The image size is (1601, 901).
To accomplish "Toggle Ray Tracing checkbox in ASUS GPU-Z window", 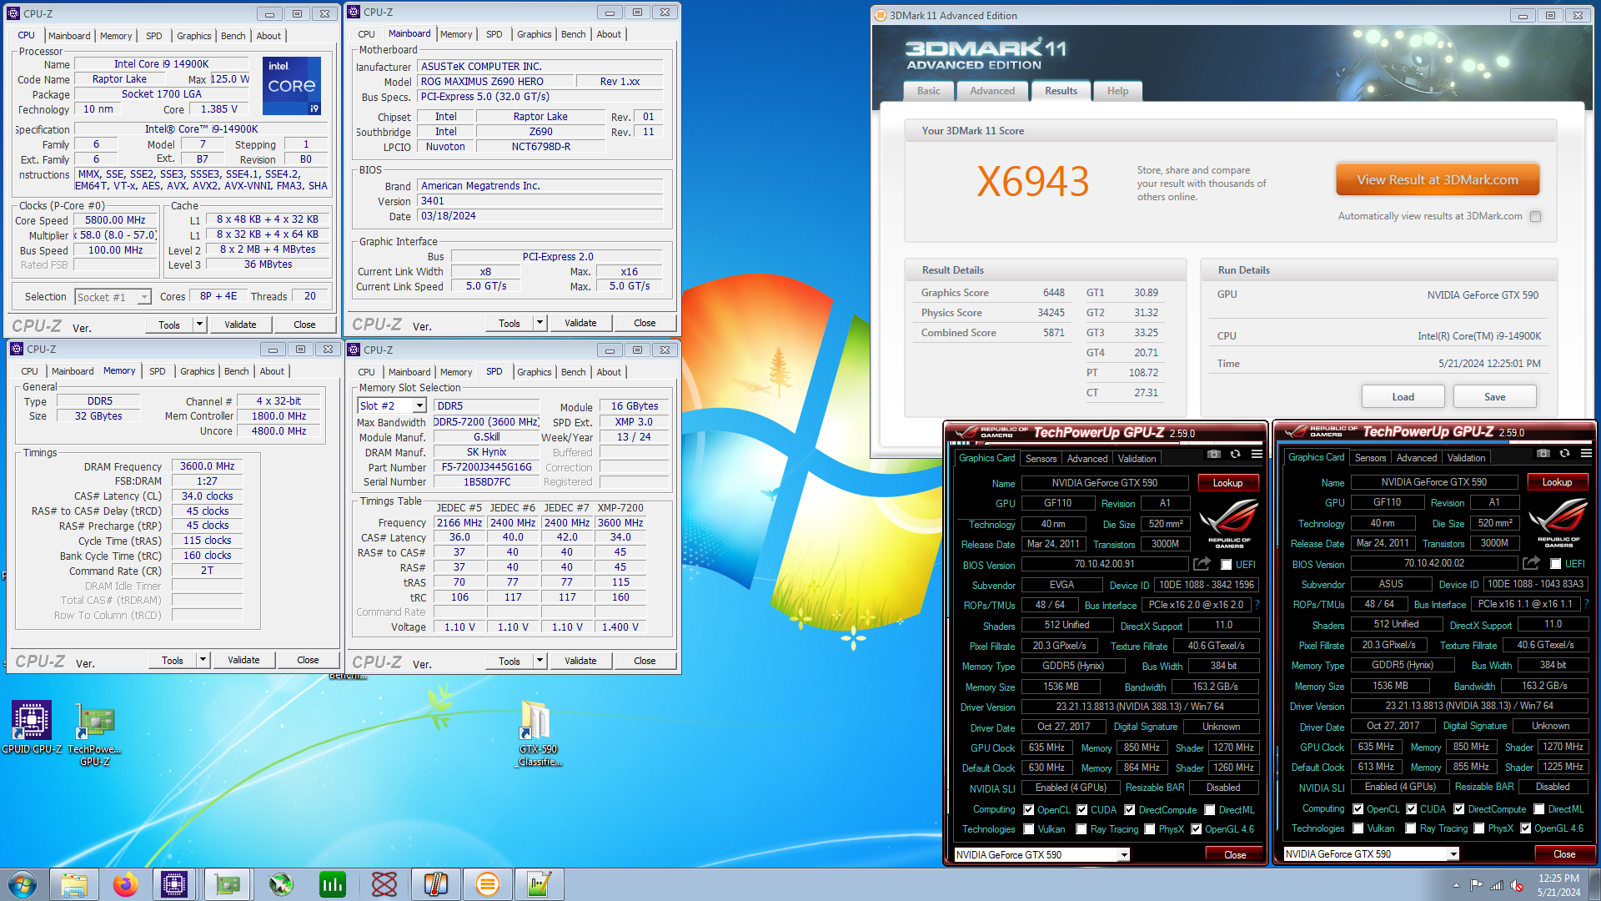I will (1411, 828).
